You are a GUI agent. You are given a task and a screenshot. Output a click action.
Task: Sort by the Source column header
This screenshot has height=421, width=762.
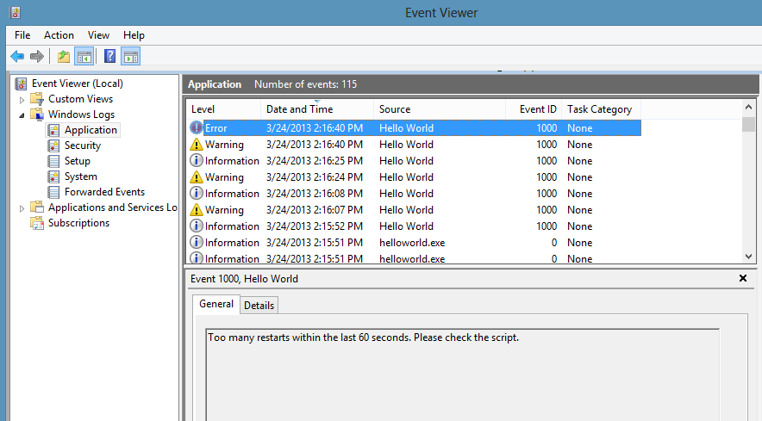tap(440, 109)
